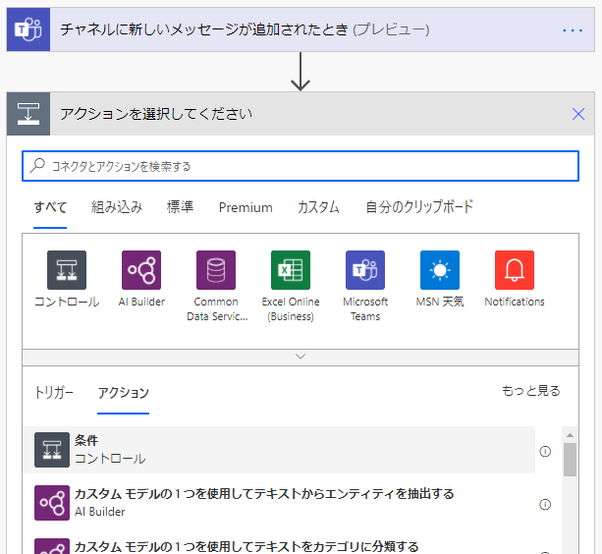602x554 pixels.
Task: Select the Microsoft Teams connector icon
Action: [365, 270]
